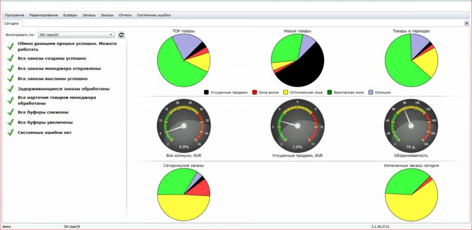The image size is (472, 230).
Task: Click the Фильтровать по label
Action: [20, 35]
